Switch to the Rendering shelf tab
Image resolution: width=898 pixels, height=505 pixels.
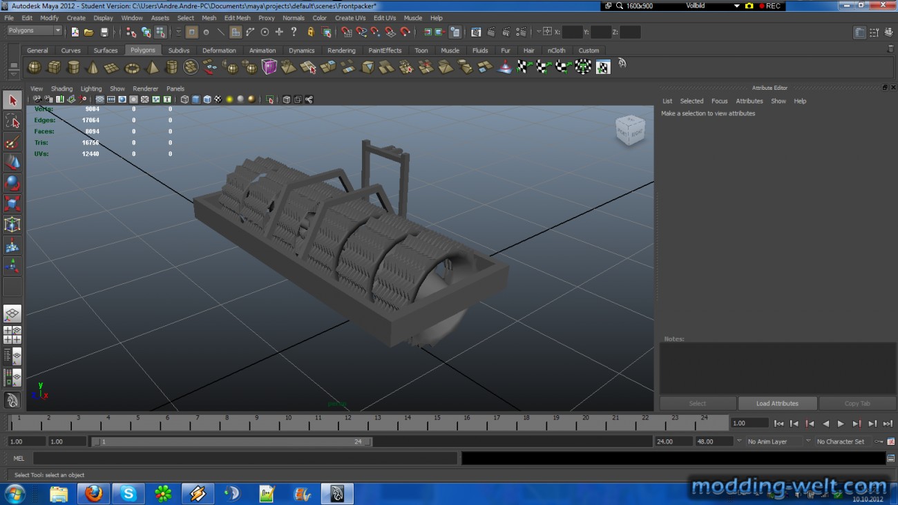pyautogui.click(x=341, y=50)
